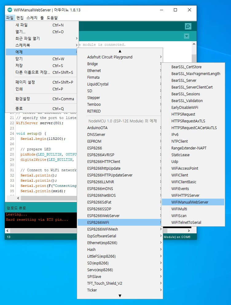This screenshot has height=305, width=231.
Task: Open ESP8266WebServer examples submenu
Action: pos(120,216)
